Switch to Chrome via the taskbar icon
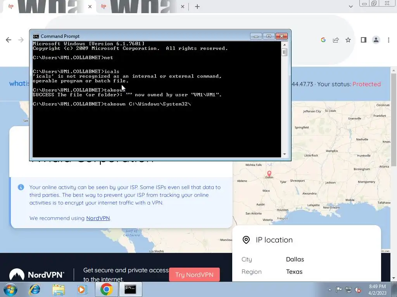Image resolution: width=397 pixels, height=297 pixels. tap(106, 289)
